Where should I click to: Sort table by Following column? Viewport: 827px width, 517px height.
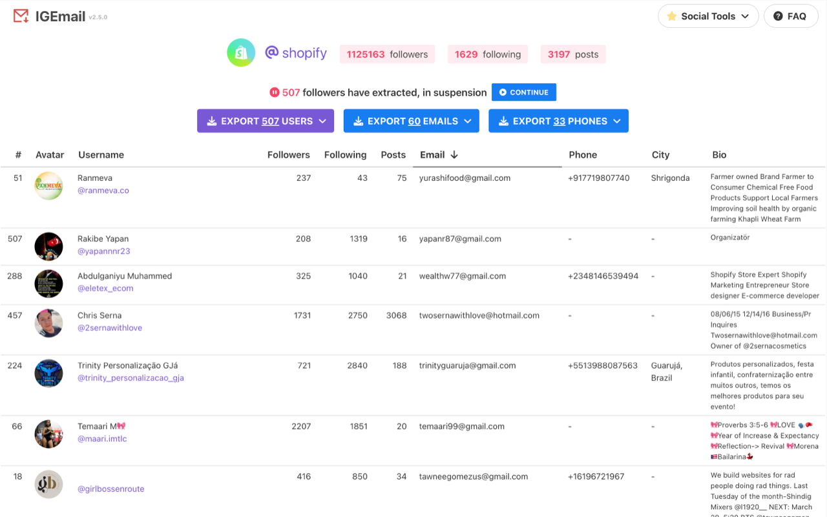click(345, 155)
